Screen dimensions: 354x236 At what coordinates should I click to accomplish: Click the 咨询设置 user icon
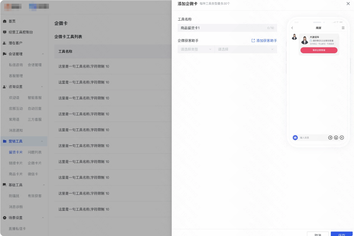pyautogui.click(x=5, y=87)
